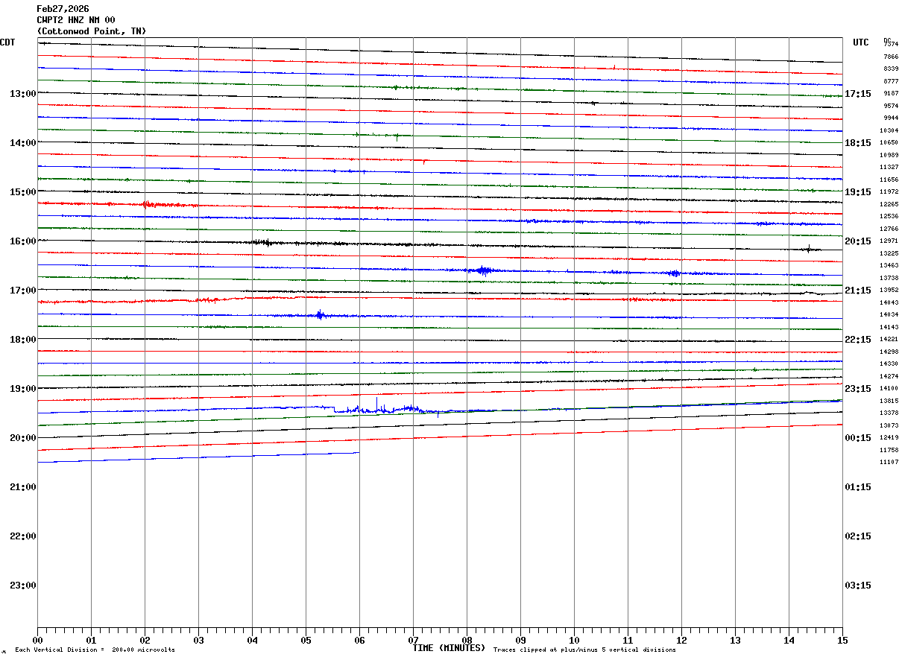Click the "22:15" UTC time label
This screenshot has width=902, height=660.
click(858, 339)
